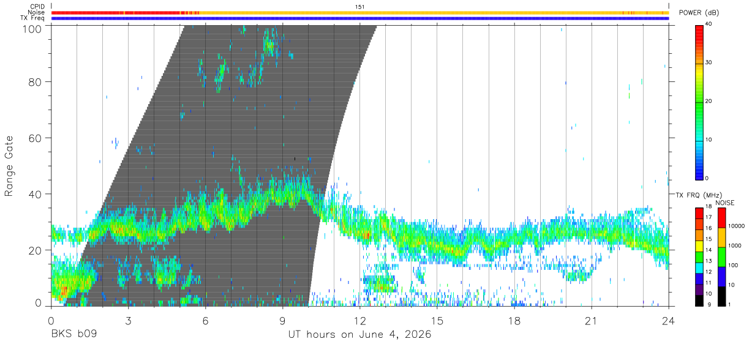Viewport: 752px width, 347px height.
Task: Select the "10000" label on the NOISE scale
Action: point(737,226)
